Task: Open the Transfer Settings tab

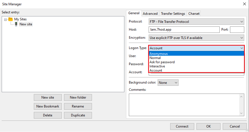Action: [x=173, y=14]
